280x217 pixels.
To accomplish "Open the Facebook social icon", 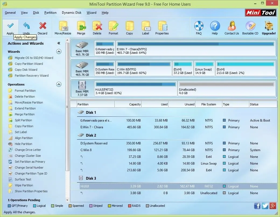I will click(257, 206).
